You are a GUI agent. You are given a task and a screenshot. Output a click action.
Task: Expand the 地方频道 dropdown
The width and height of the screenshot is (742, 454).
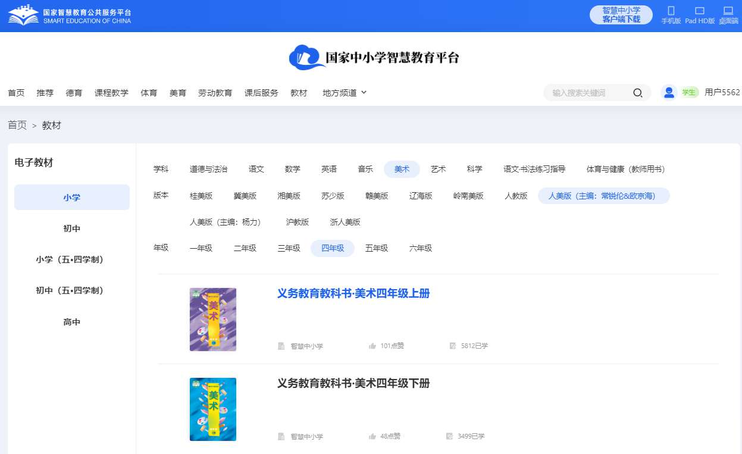[345, 93]
